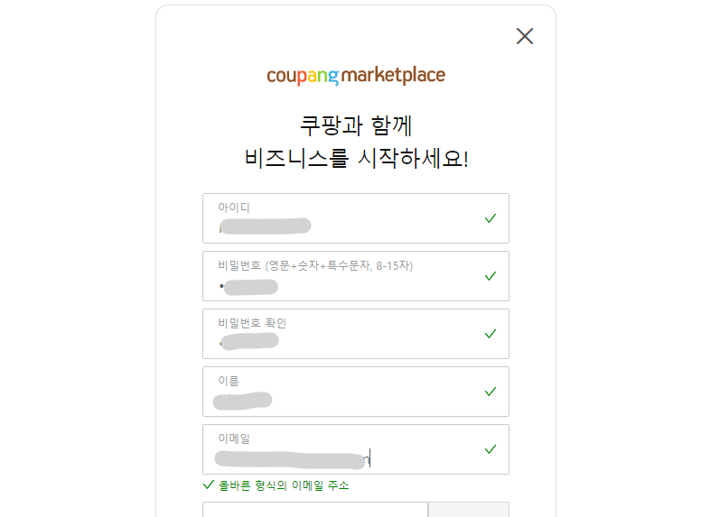
Task: Click the green checkmark in 이름 field
Action: 491,392
